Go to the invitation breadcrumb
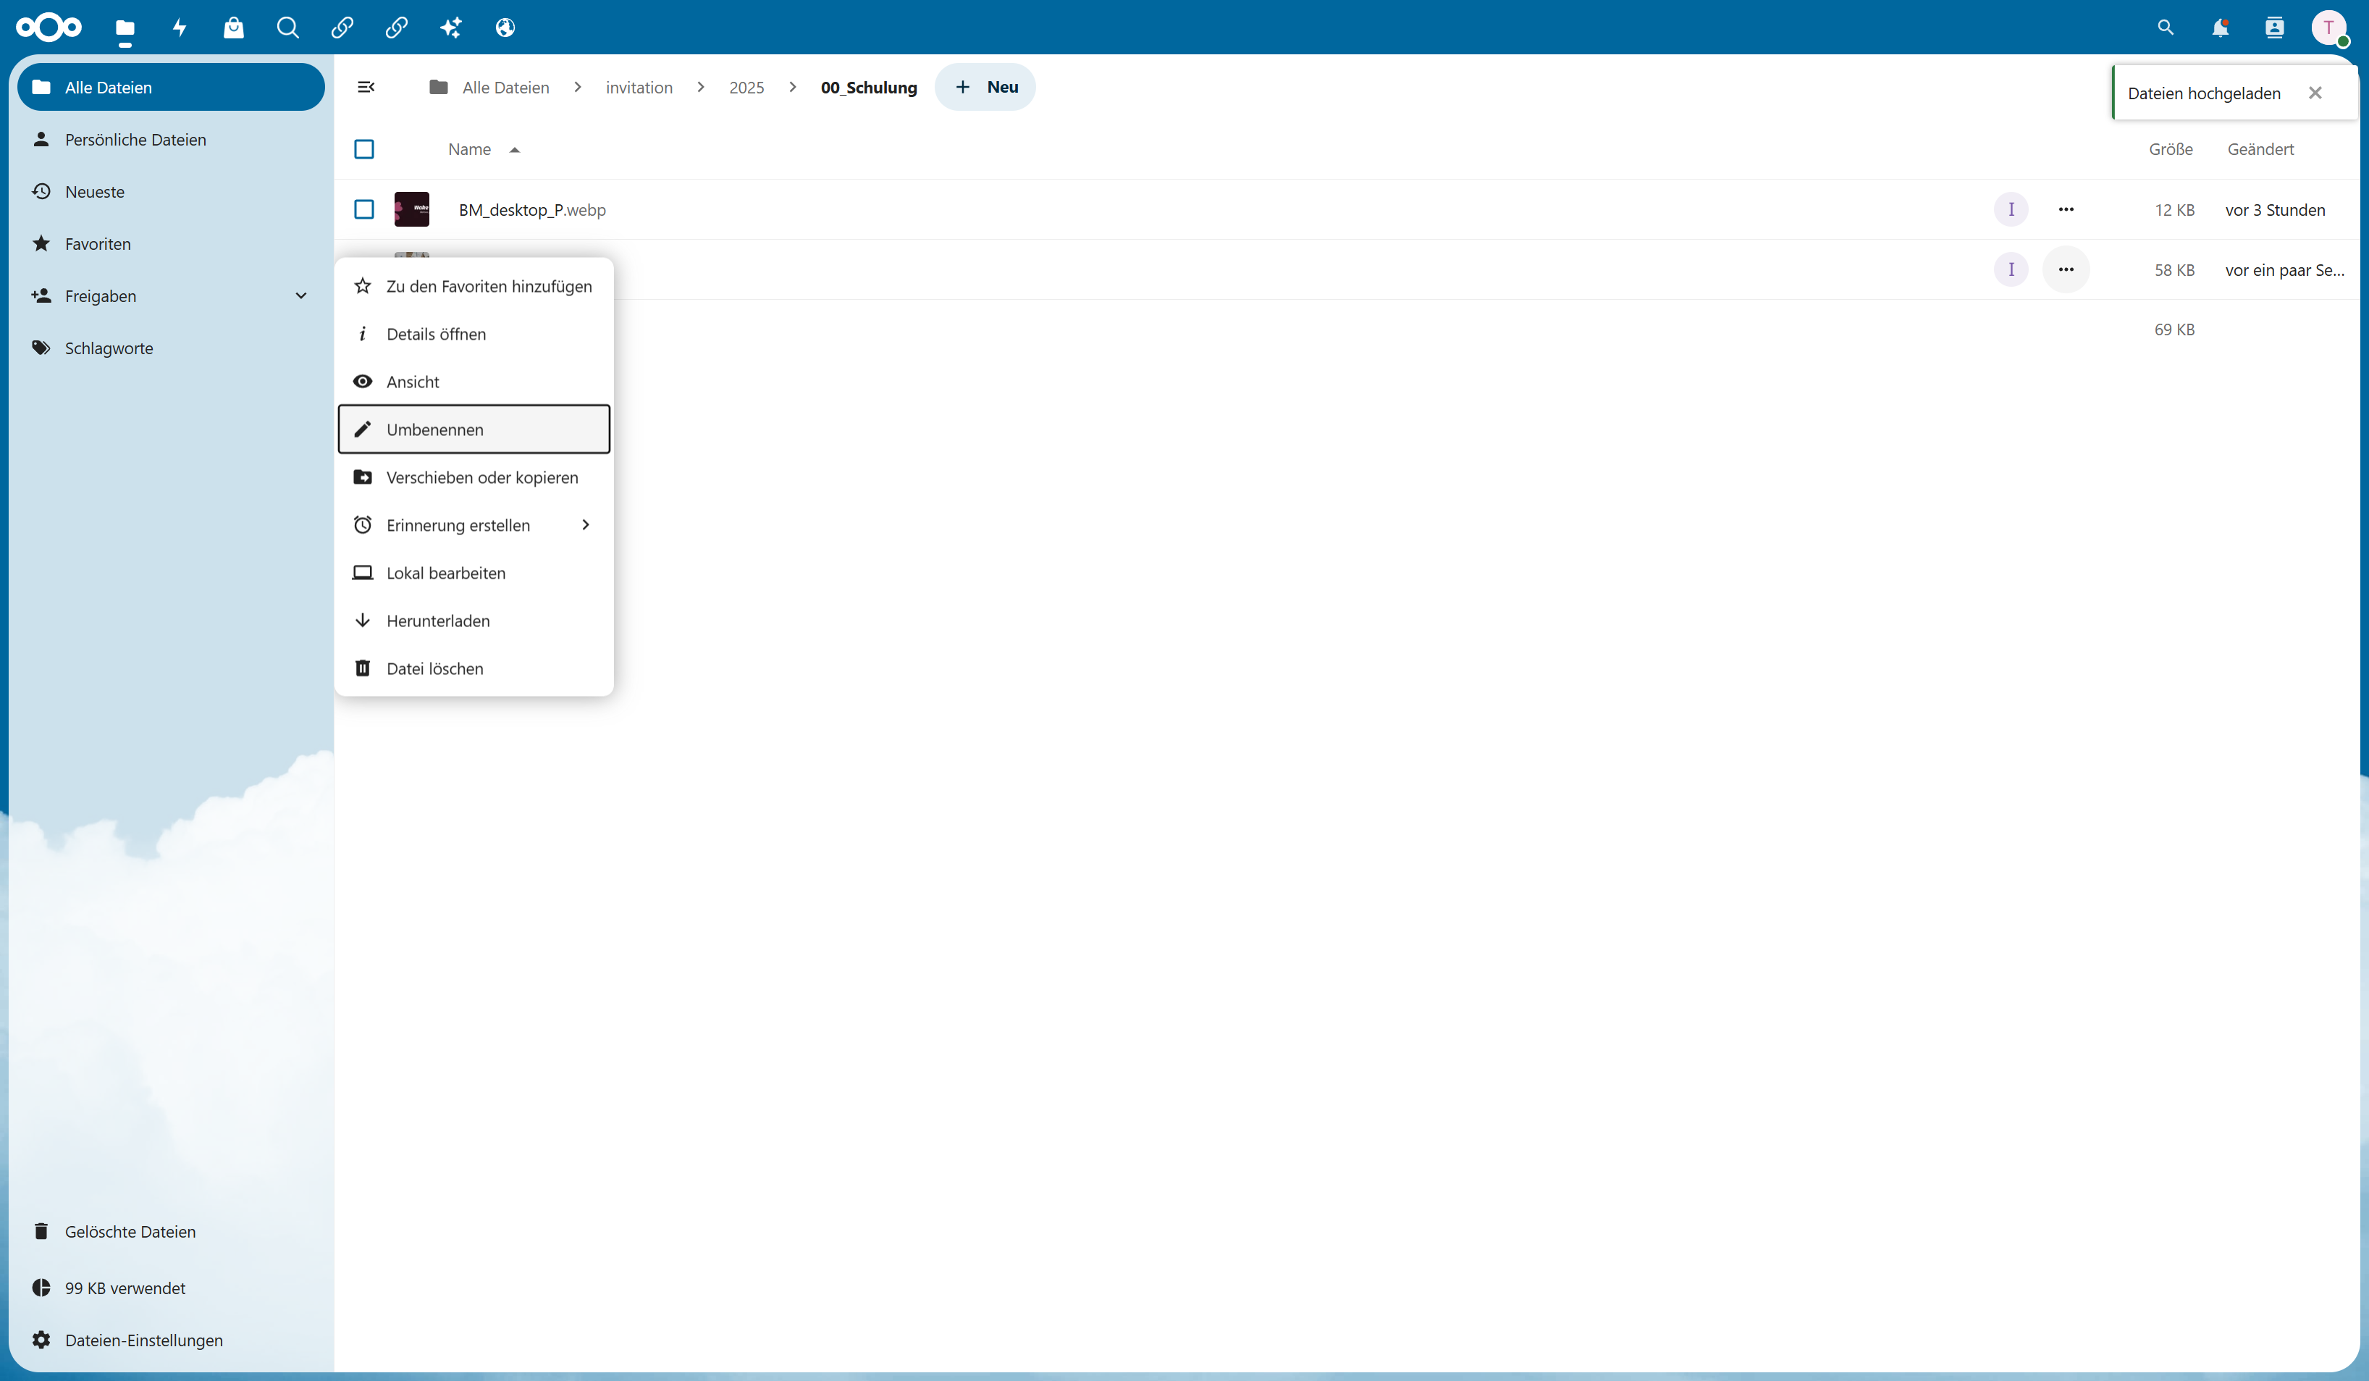The width and height of the screenshot is (2369, 1381). (639, 88)
